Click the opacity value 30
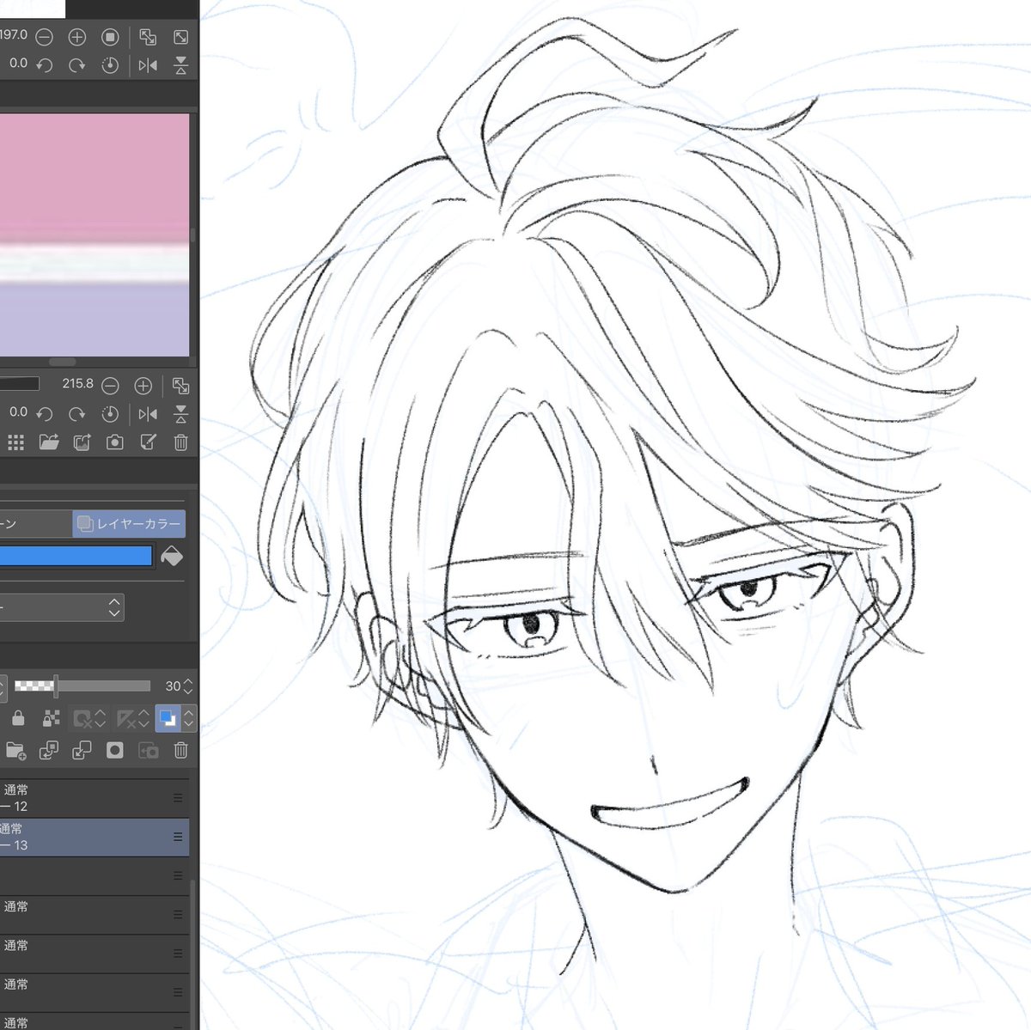The height and width of the screenshot is (1030, 1031). coord(173,686)
